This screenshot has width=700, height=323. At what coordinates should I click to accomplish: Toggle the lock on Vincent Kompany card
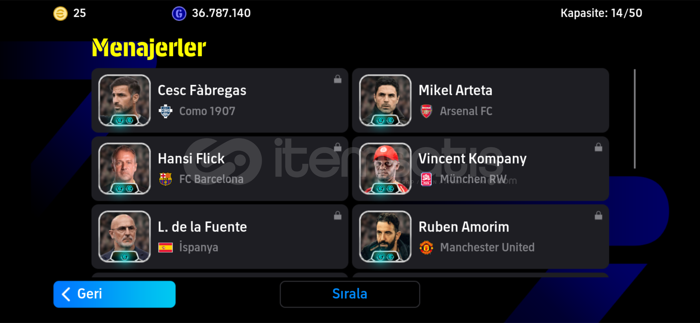coord(598,147)
